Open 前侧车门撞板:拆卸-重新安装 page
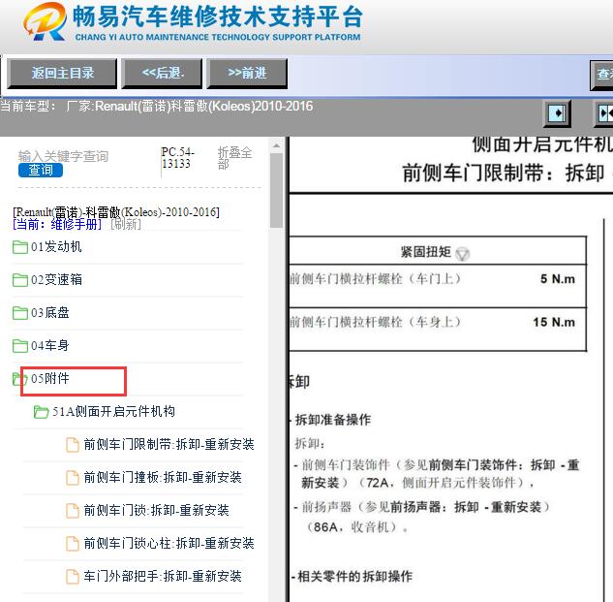The image size is (613, 602). coord(163,477)
